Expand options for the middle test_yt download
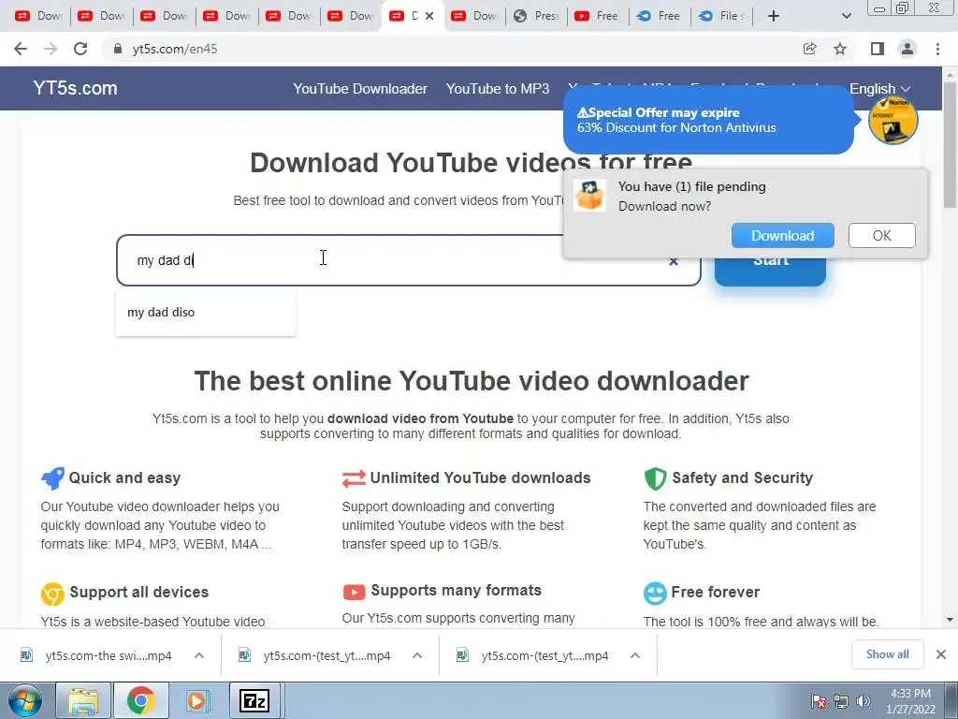 click(417, 655)
